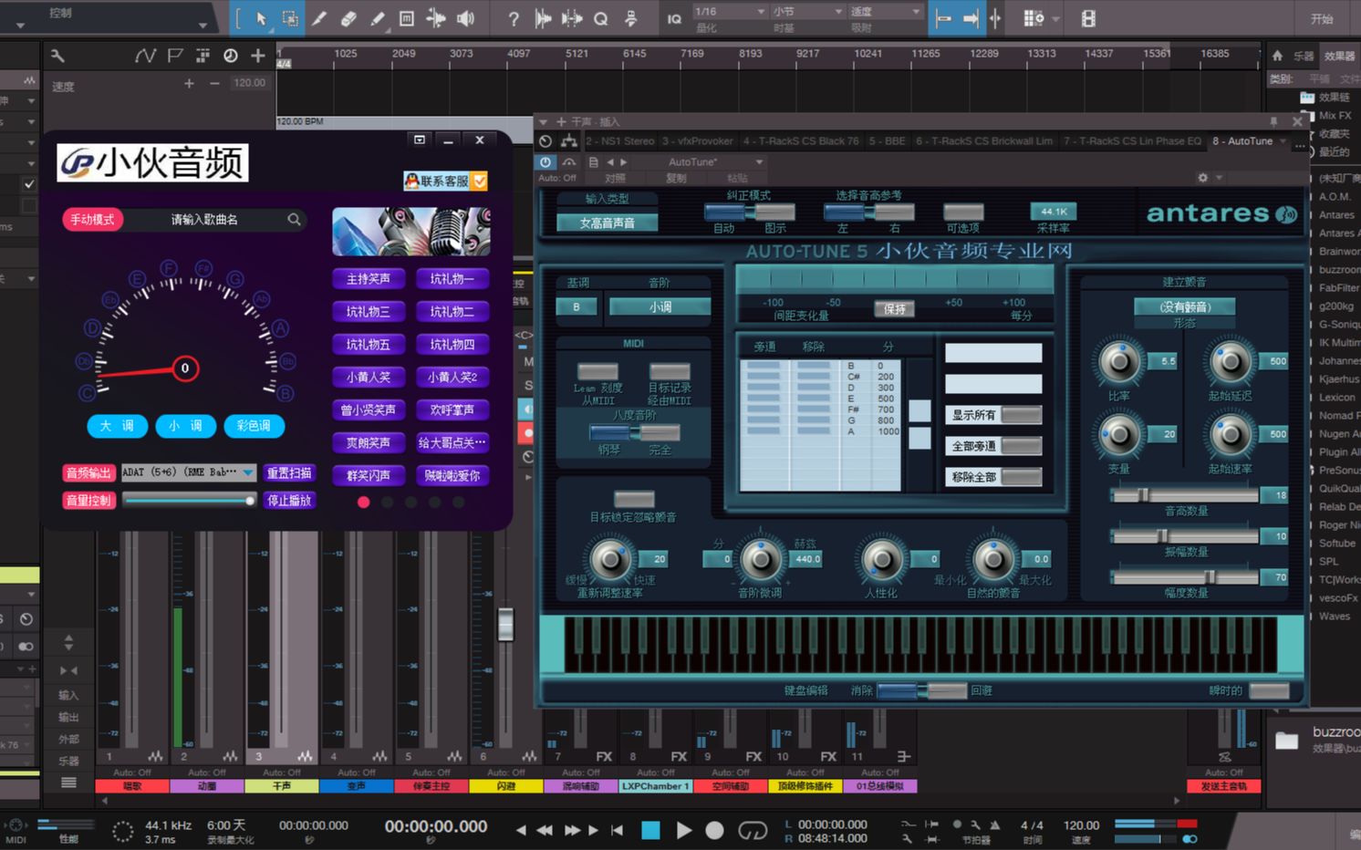Toggle AutoTune plugin power bypass button
This screenshot has height=850, width=1361.
point(545,161)
